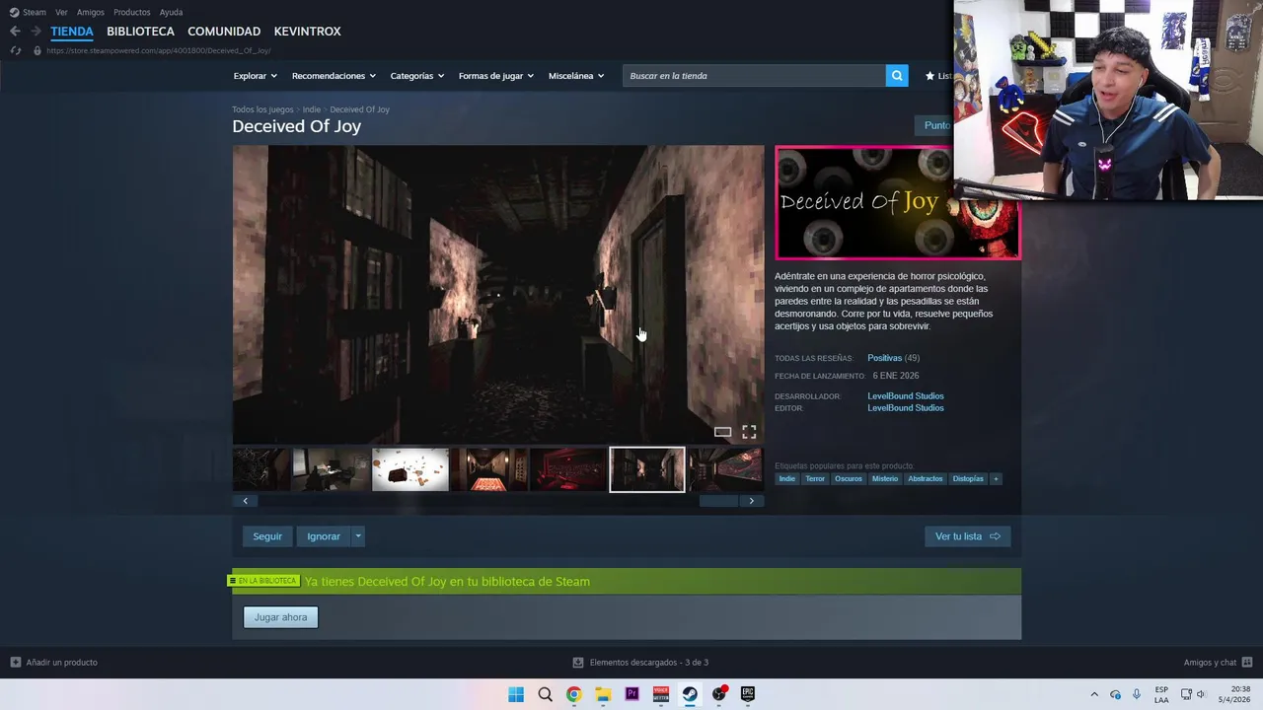Open Windows taskbar search
The image size is (1263, 710).
545,694
